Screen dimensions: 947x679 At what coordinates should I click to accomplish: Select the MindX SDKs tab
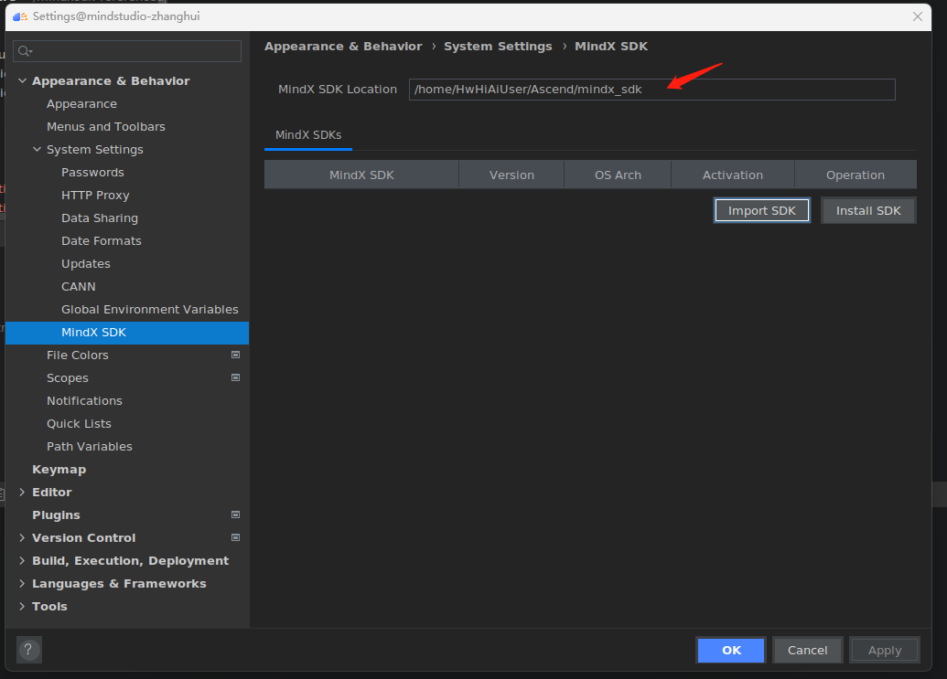pos(308,135)
